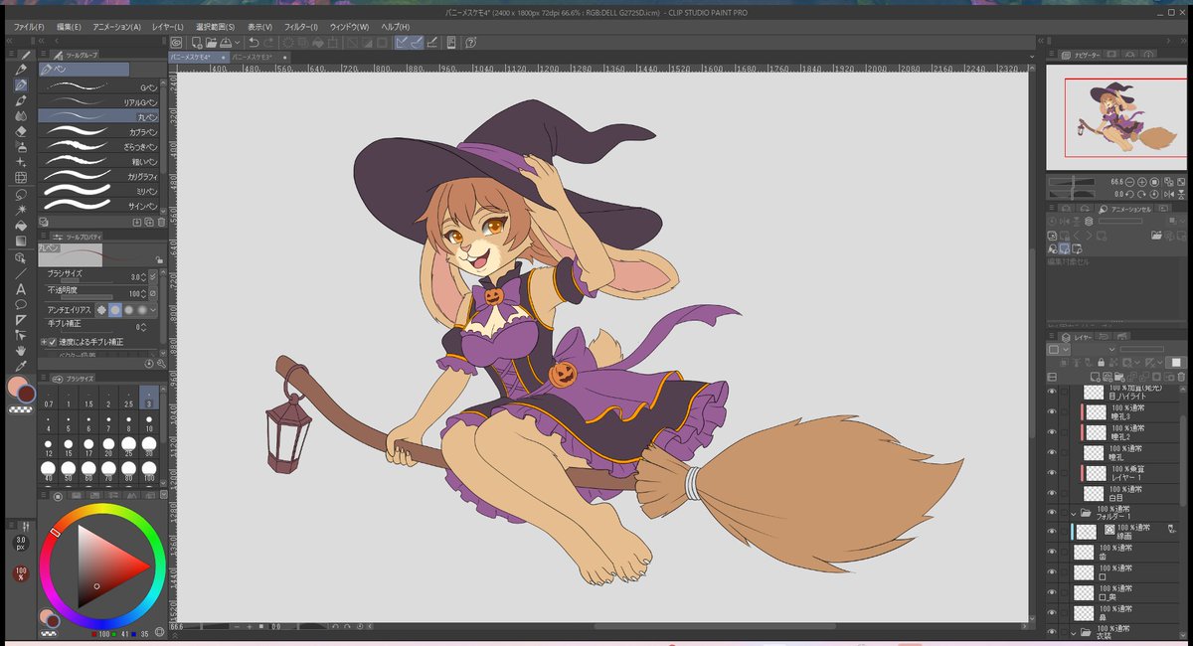1193x646 pixels.
Task: Select the kabura pen brush preset
Action: [x=98, y=131]
